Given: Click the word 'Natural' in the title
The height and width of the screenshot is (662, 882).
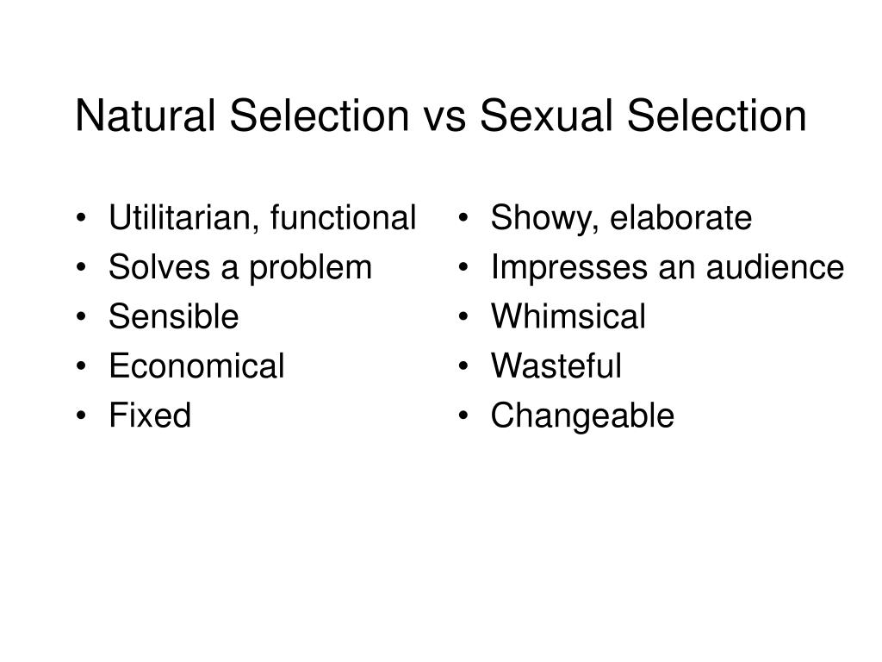Looking at the screenshot, I should point(145,116).
